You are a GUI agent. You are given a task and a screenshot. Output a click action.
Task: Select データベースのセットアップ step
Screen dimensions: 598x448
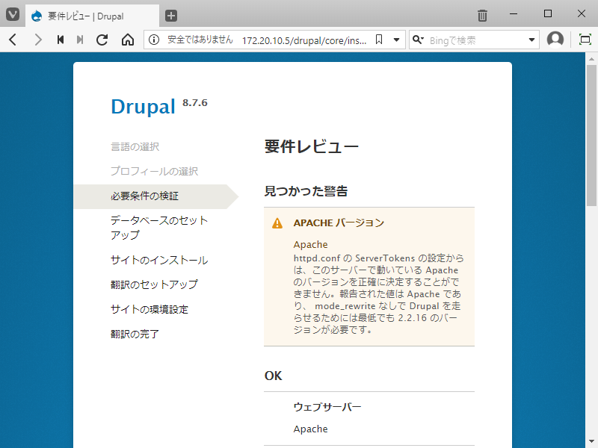[159, 228]
